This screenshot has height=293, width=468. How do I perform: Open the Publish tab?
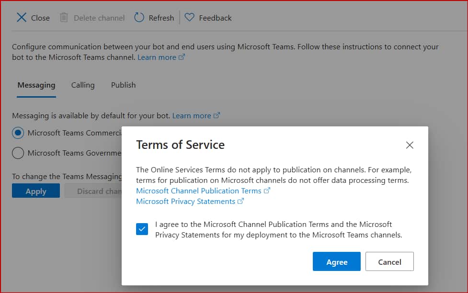click(x=123, y=85)
